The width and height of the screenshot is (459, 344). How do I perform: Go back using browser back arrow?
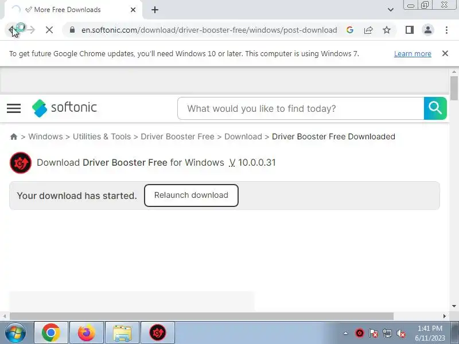pos(12,30)
